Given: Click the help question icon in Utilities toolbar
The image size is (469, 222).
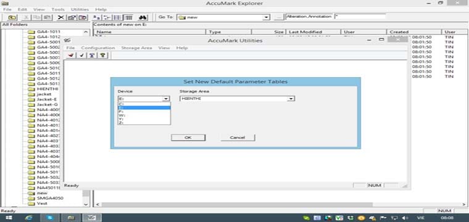Looking at the screenshot, I should [102, 55].
